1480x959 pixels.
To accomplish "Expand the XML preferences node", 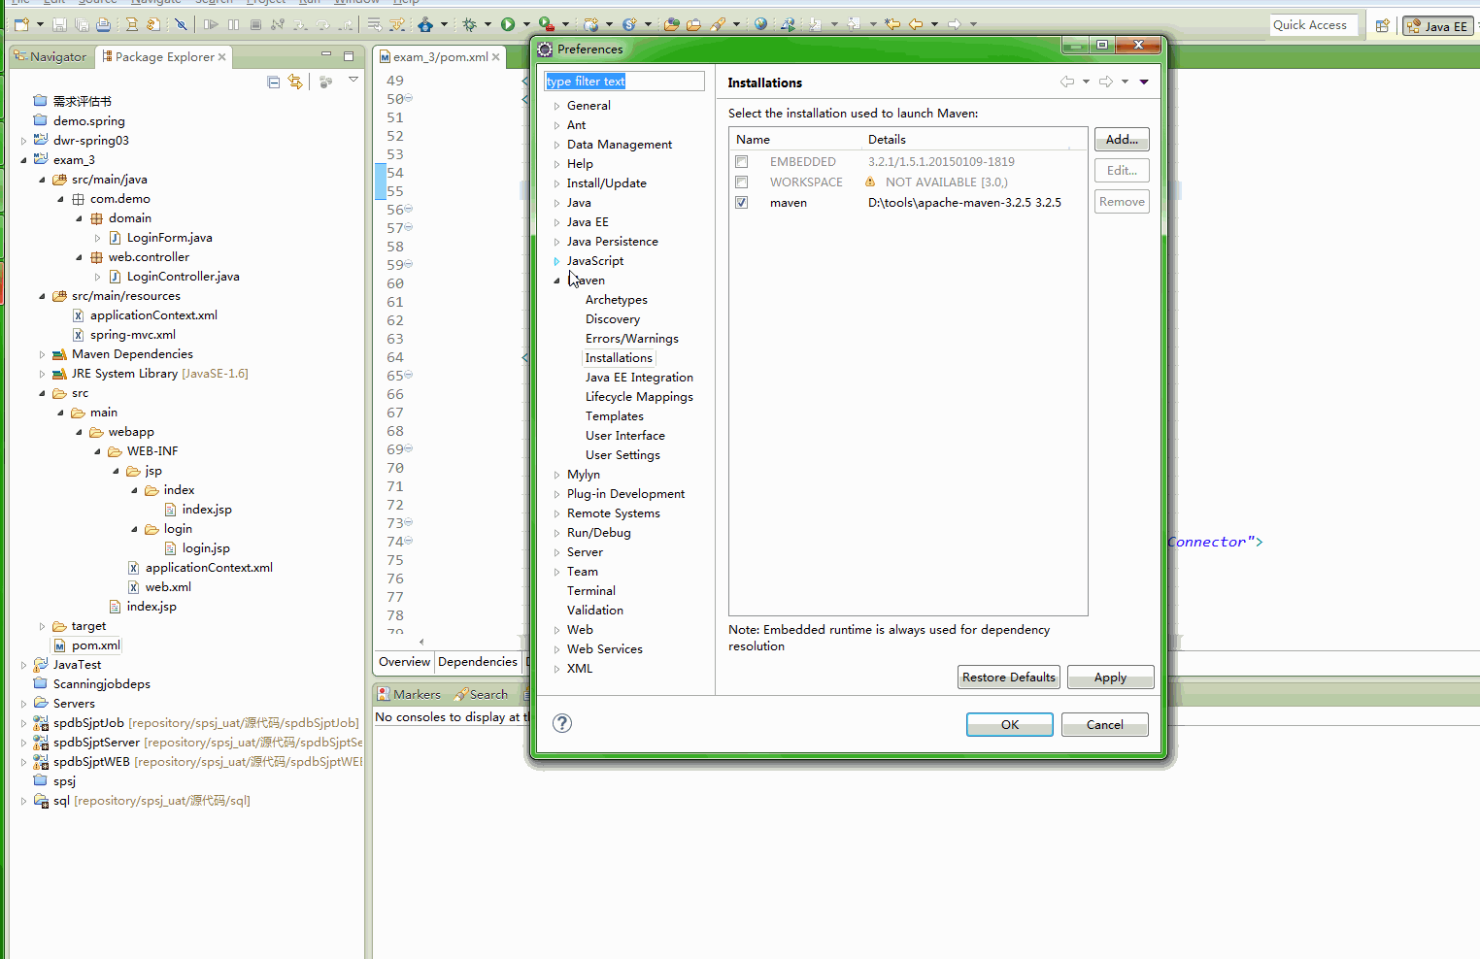I will (556, 669).
